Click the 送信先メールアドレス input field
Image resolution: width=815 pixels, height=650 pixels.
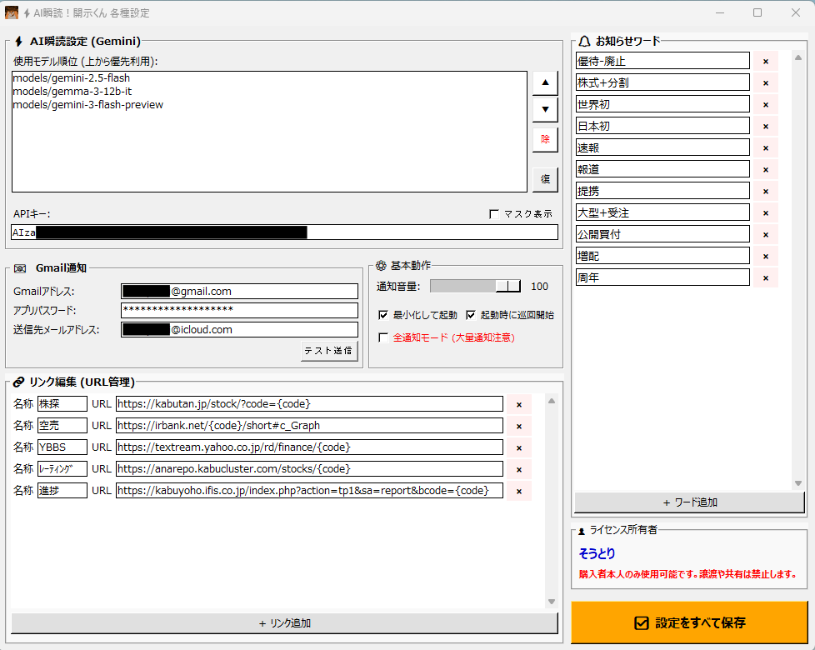[240, 330]
